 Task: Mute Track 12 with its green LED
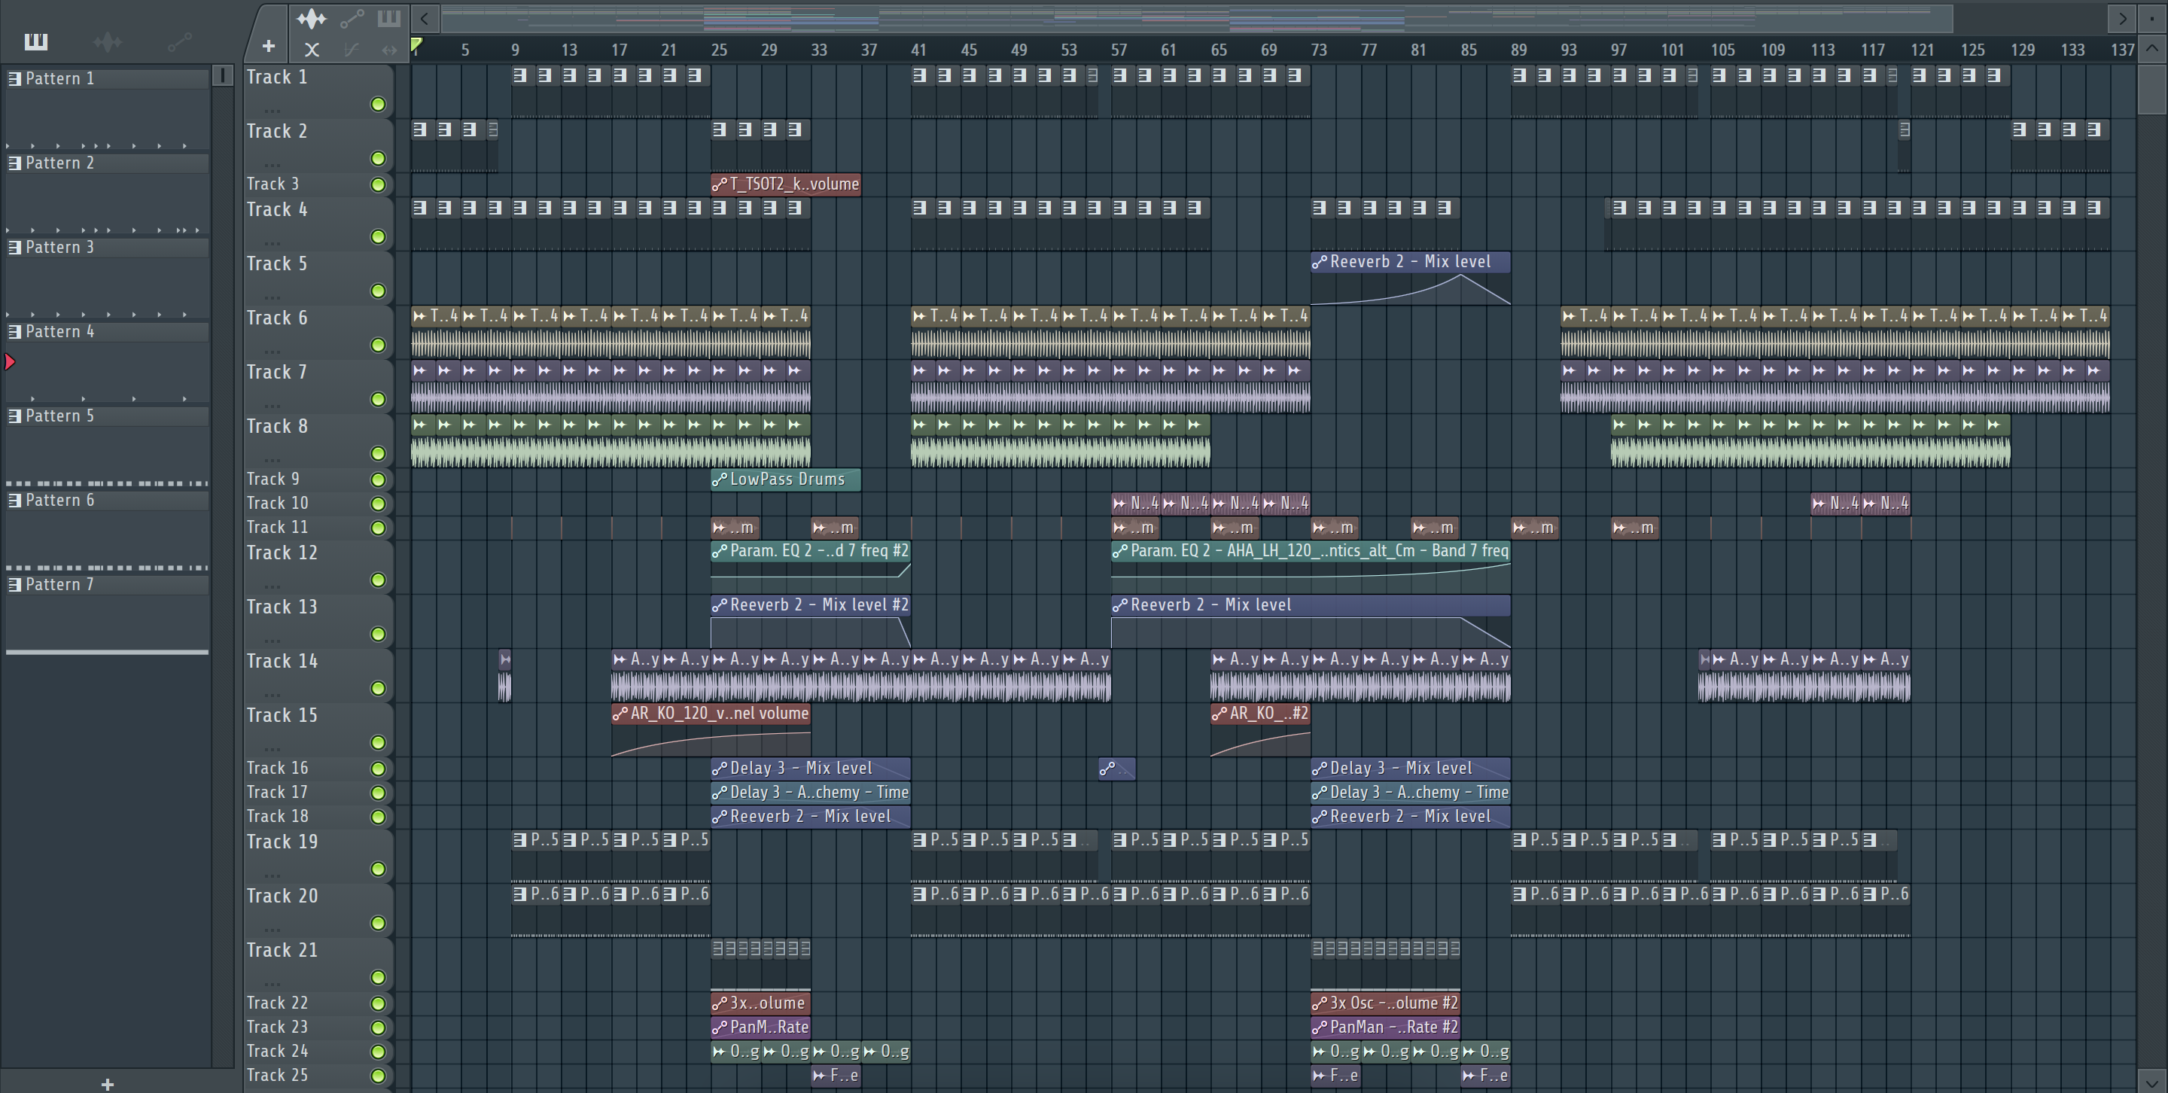click(378, 580)
